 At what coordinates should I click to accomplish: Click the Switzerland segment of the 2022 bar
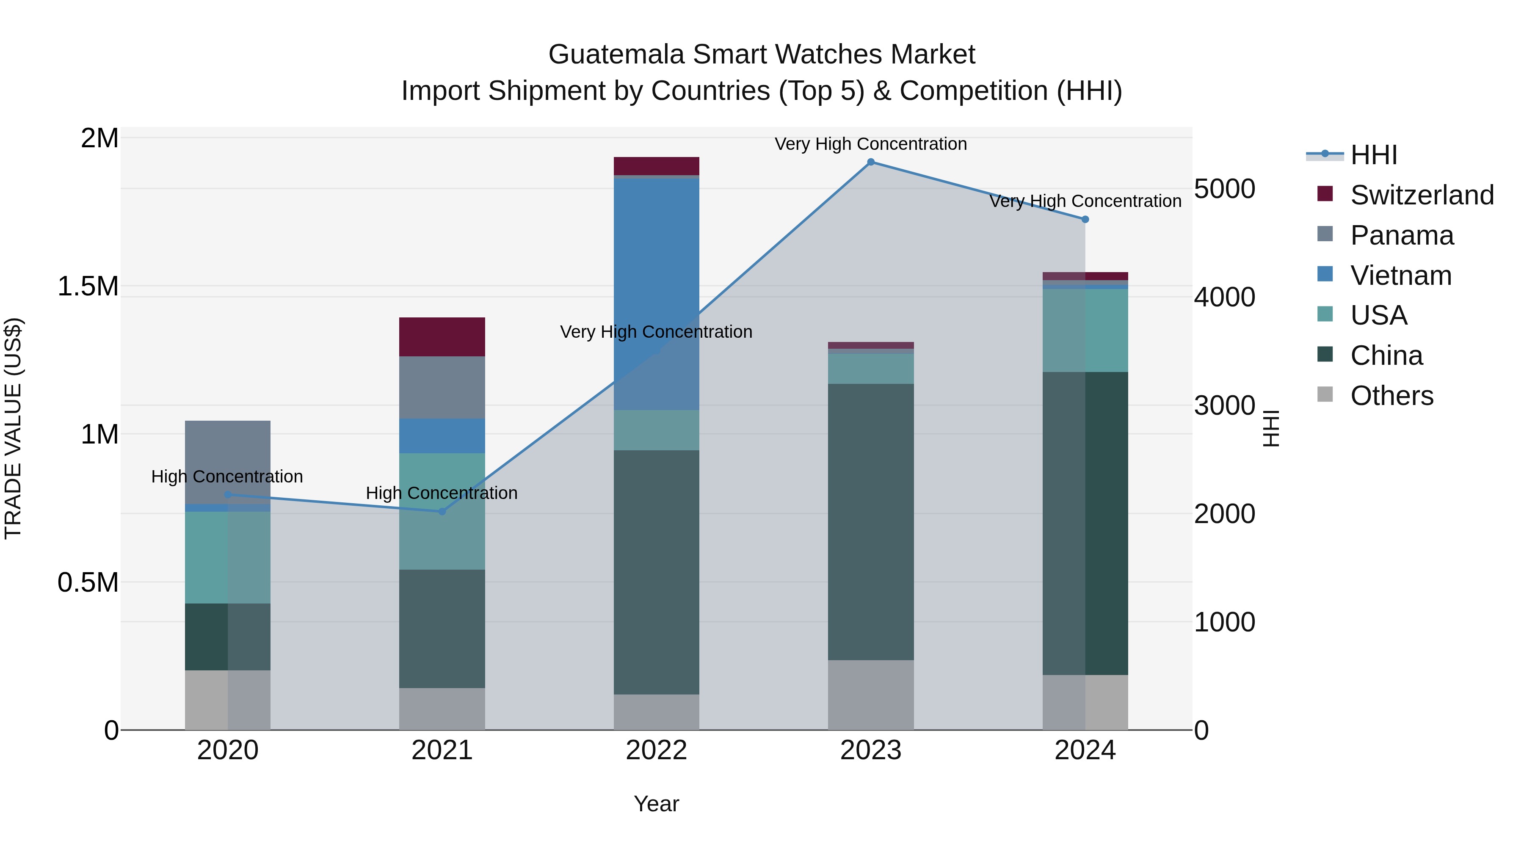pos(657,165)
